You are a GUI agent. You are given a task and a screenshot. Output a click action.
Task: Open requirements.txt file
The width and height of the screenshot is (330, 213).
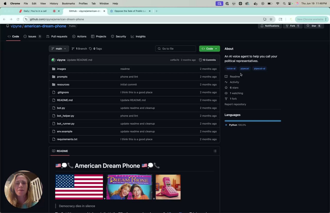pyautogui.click(x=67, y=139)
